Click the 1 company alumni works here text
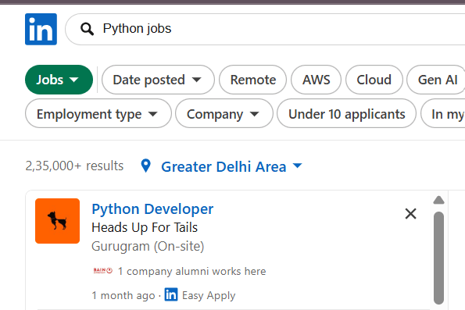Screen dimensions: 465x310 click(192, 271)
